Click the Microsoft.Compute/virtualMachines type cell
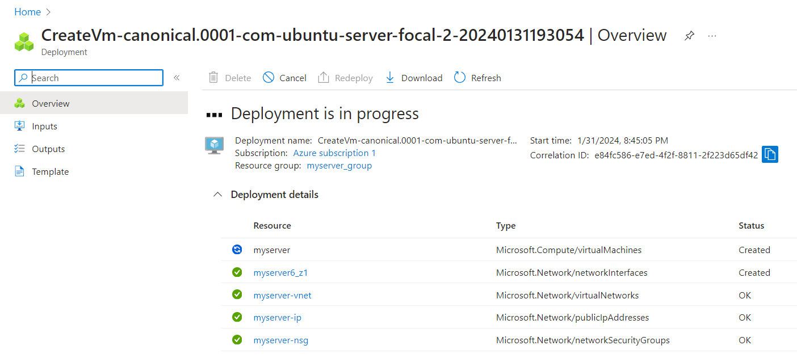Image resolution: width=797 pixels, height=358 pixels. 569,250
